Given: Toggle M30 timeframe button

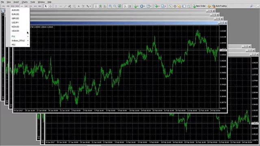Looking at the screenshot, I should coord(17,6).
